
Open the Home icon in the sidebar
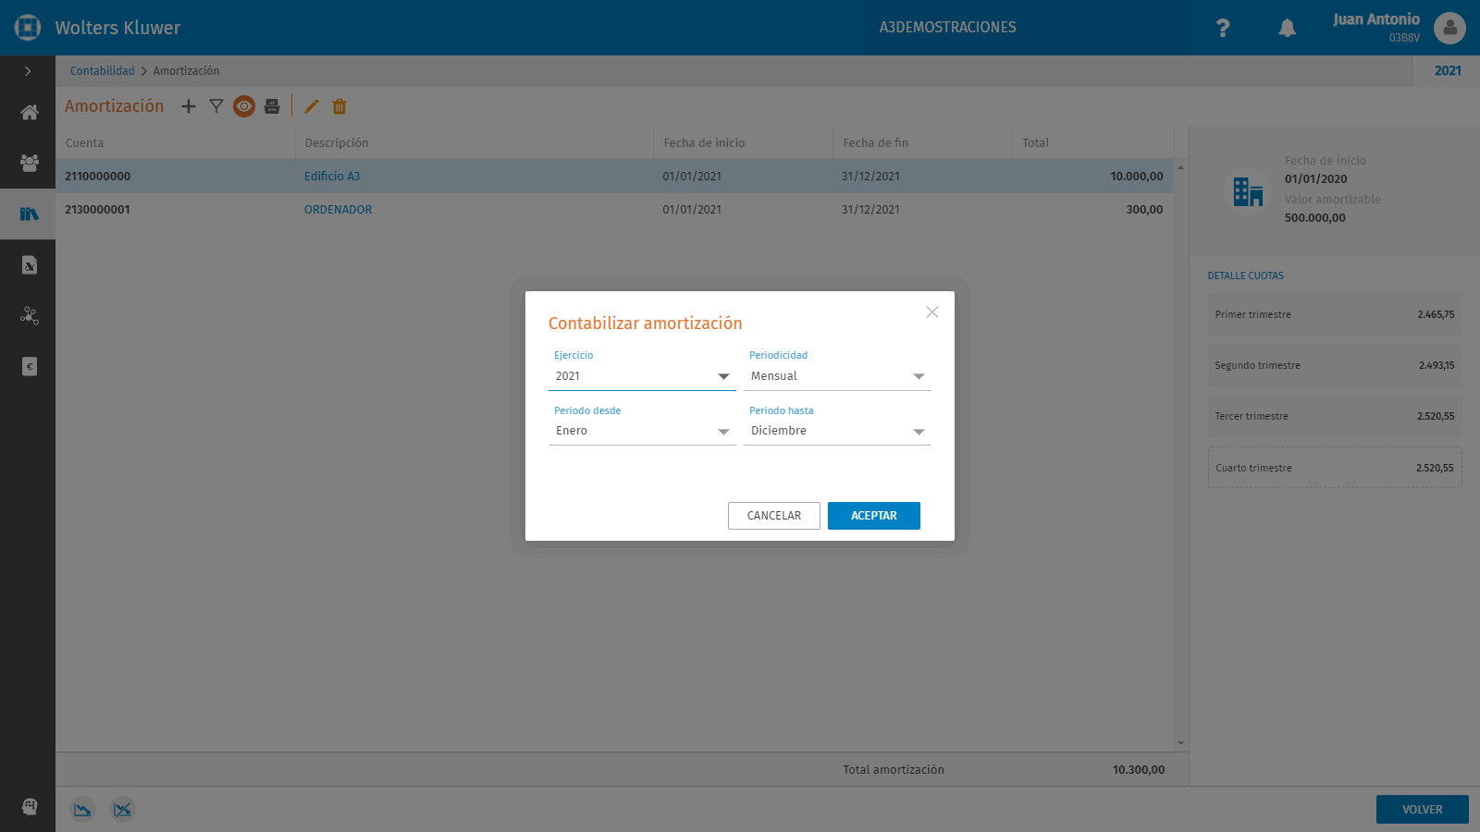tap(29, 113)
